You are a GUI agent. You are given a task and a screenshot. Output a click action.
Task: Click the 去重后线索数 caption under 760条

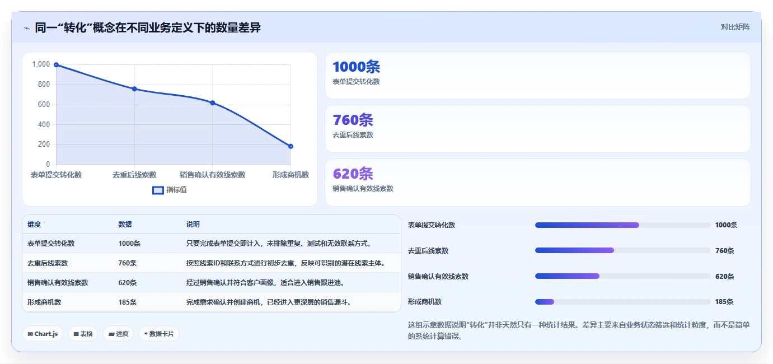353,135
